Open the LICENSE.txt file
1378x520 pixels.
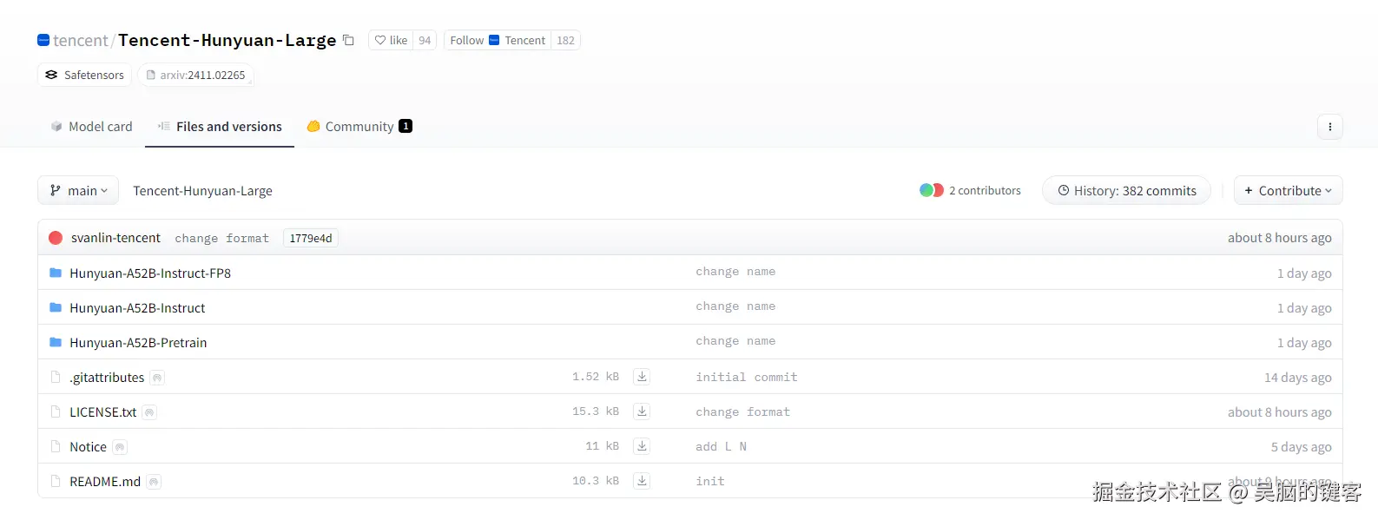(102, 411)
